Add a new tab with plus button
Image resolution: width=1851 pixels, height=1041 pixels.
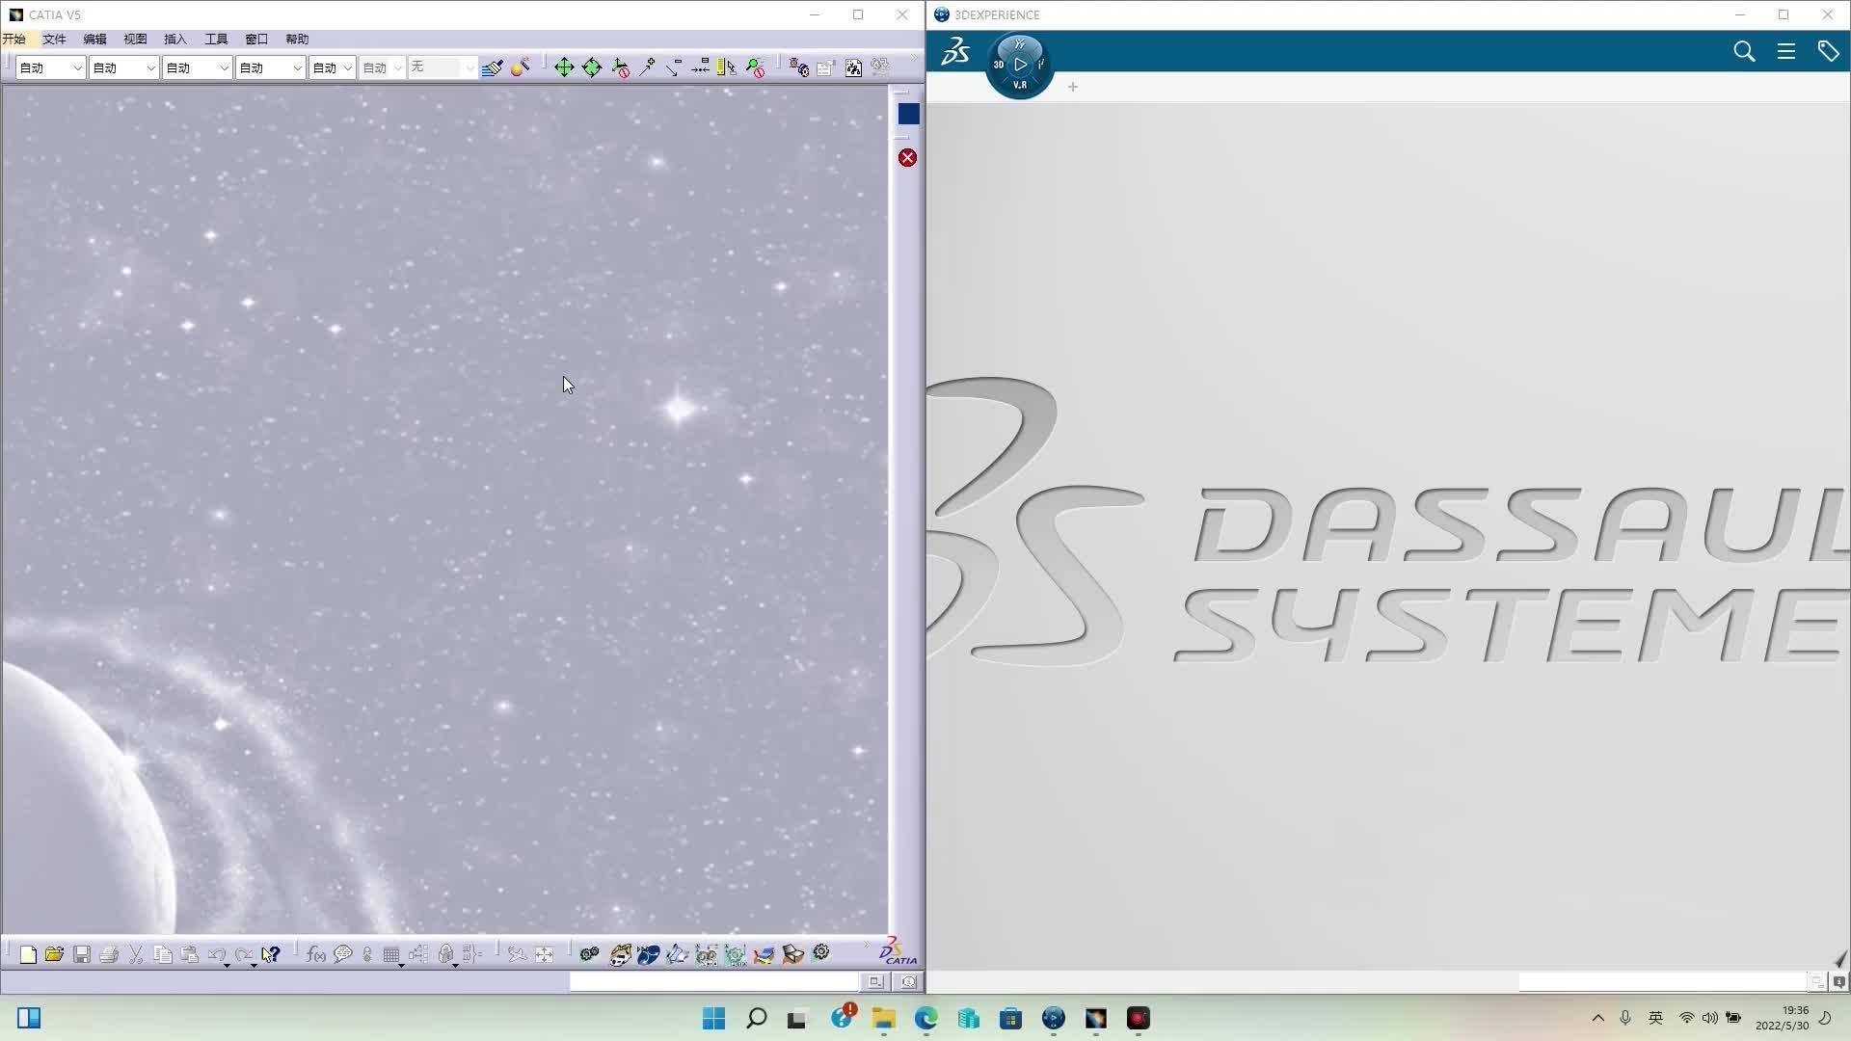pyautogui.click(x=1072, y=87)
